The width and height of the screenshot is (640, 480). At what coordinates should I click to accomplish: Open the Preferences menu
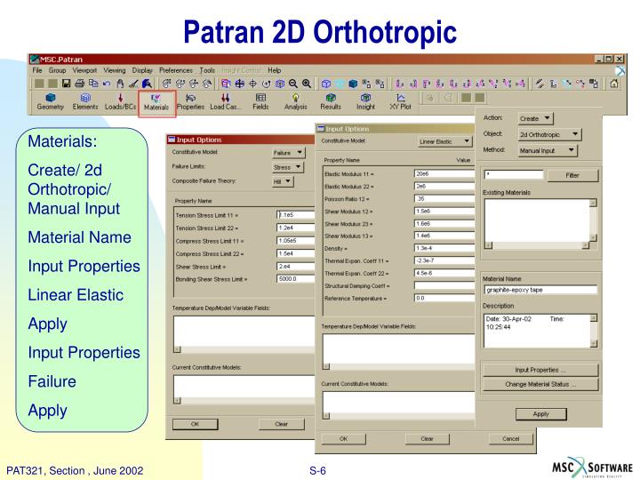click(176, 70)
